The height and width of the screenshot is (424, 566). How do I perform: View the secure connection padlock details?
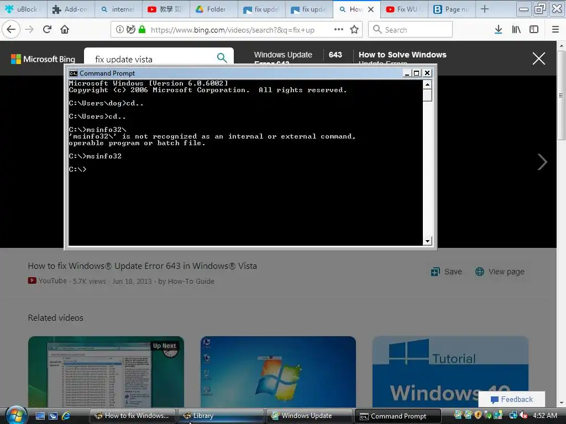pos(142,30)
